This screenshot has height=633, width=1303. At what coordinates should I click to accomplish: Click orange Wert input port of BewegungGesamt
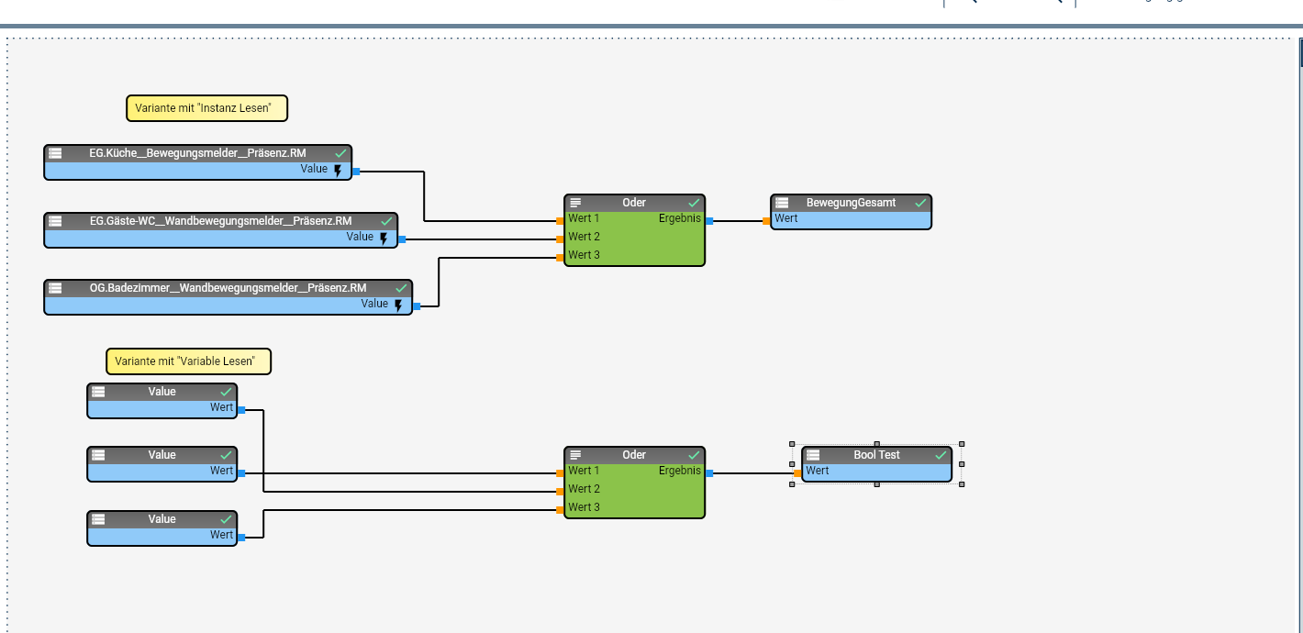point(766,221)
